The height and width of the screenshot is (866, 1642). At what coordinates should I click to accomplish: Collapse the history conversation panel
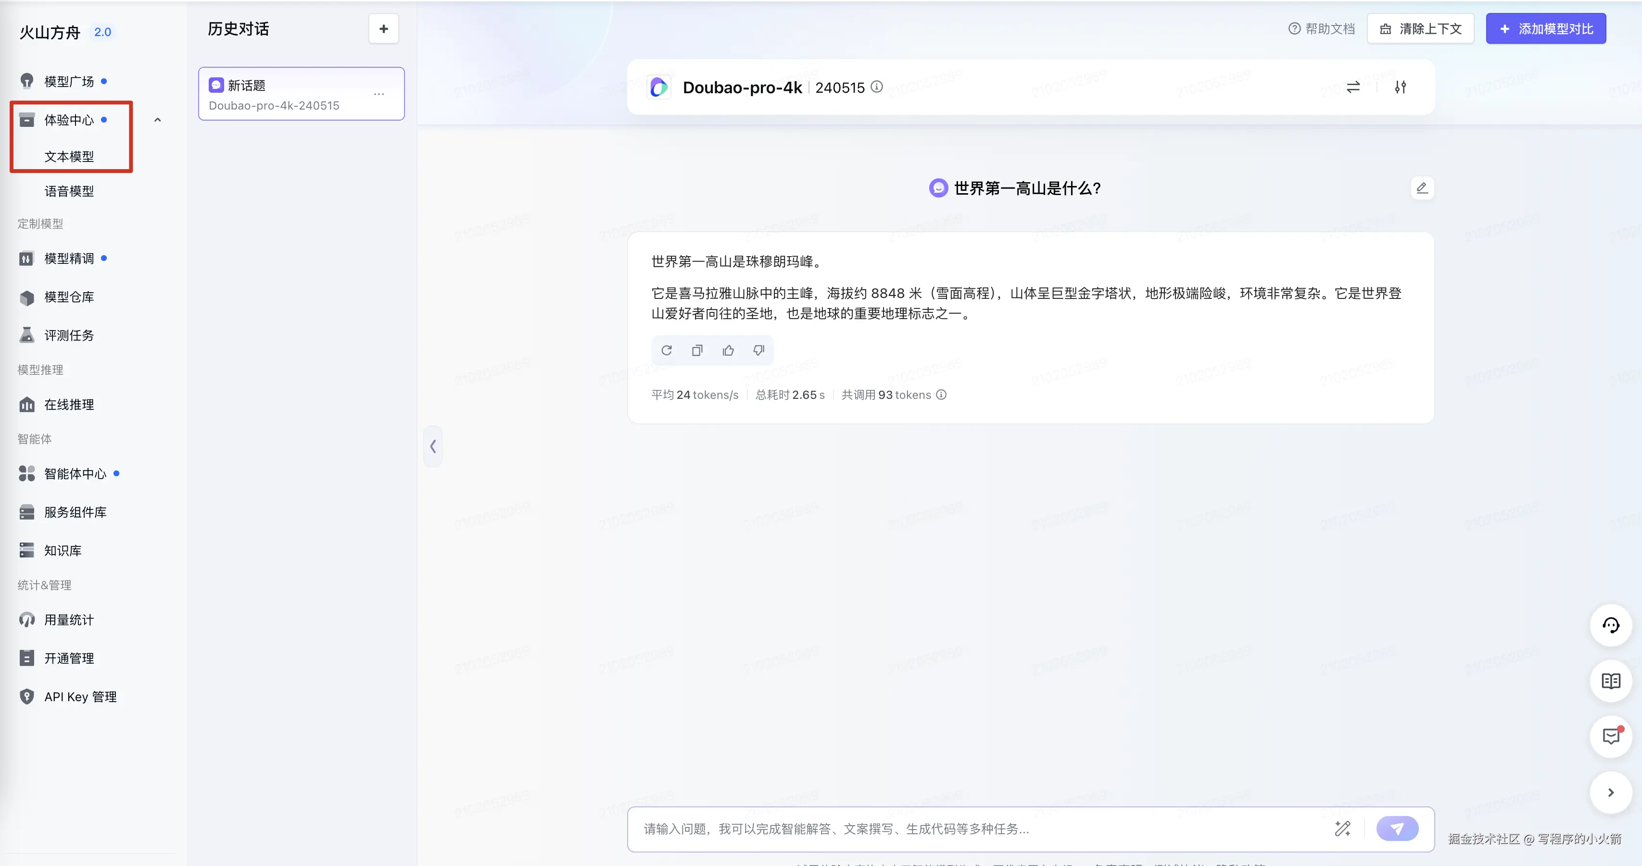point(433,446)
